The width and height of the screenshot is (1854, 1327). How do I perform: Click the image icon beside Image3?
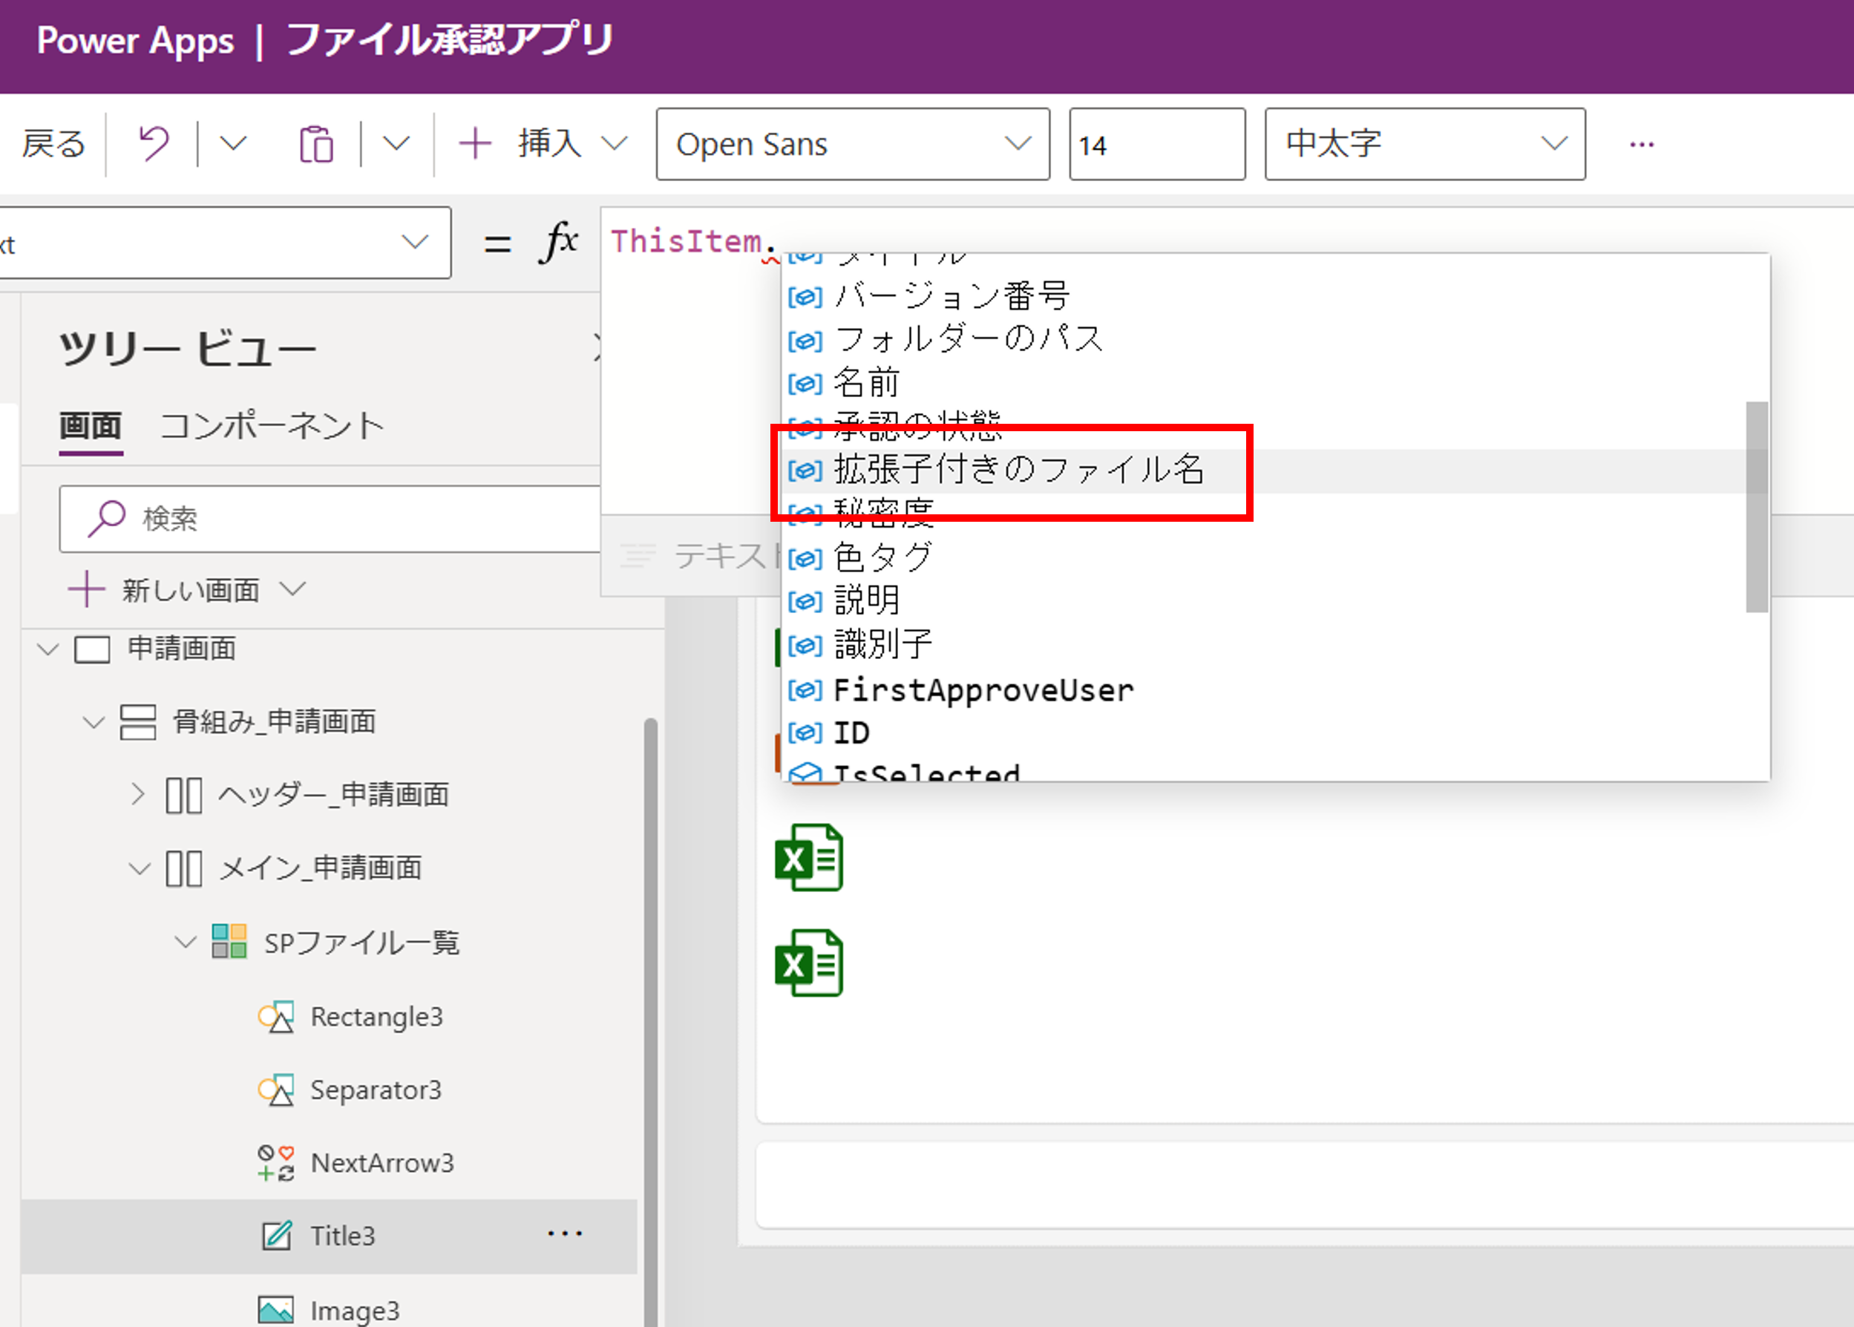(x=275, y=1310)
